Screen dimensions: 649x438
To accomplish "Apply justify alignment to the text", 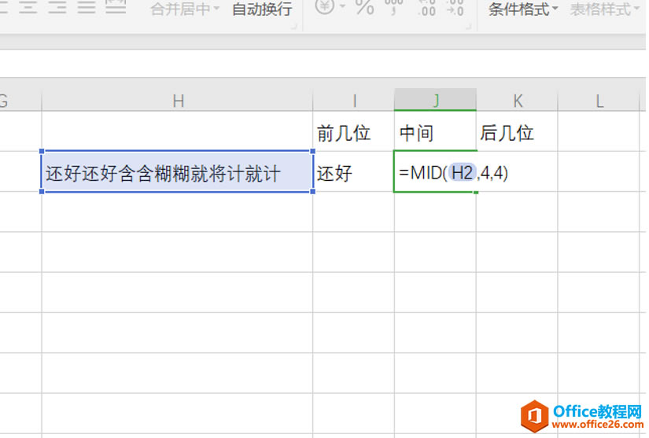I will (86, 7).
